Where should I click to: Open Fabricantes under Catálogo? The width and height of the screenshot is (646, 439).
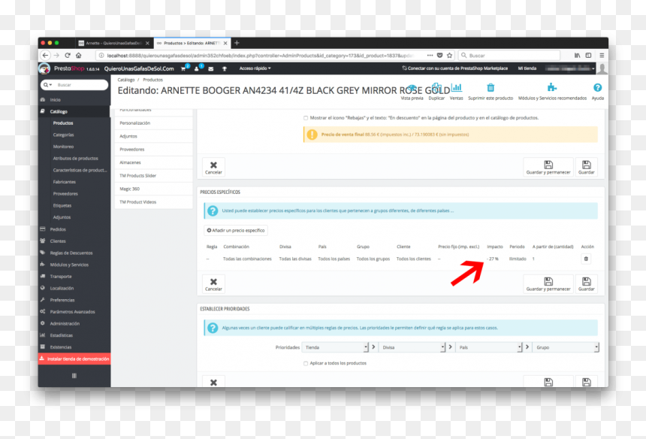point(65,182)
